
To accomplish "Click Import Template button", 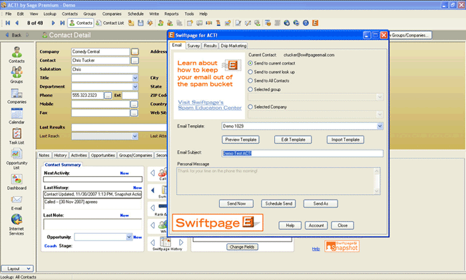I will (x=346, y=140).
